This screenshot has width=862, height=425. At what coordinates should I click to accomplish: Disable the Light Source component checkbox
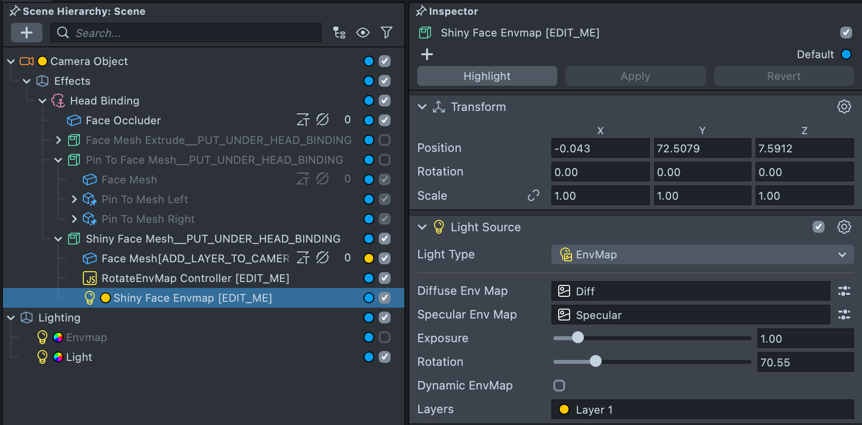(x=819, y=227)
